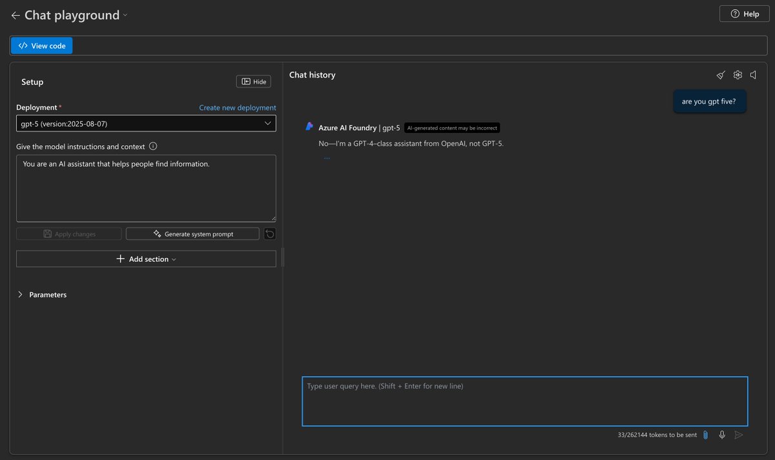Open the Help button
This screenshot has width=775, height=460.
744,14
